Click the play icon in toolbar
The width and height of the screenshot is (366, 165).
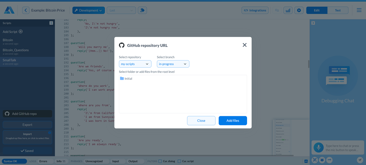299,10
